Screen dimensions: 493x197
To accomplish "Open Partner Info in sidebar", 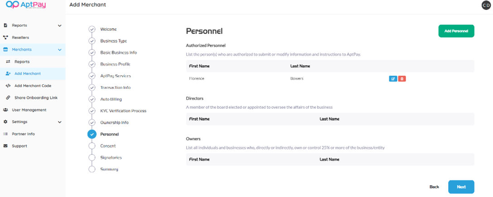I will (x=23, y=134).
